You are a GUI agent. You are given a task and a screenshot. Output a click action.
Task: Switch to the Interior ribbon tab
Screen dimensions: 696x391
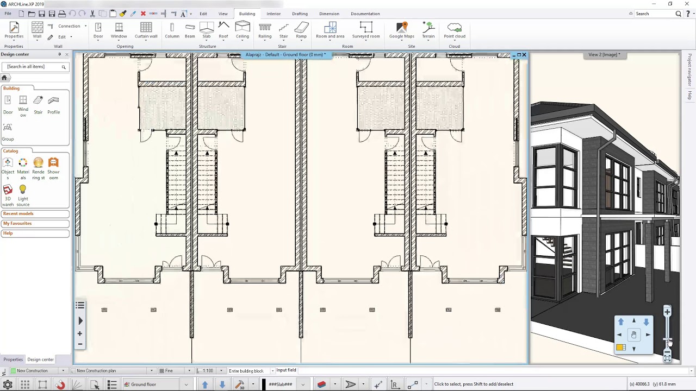tap(274, 14)
